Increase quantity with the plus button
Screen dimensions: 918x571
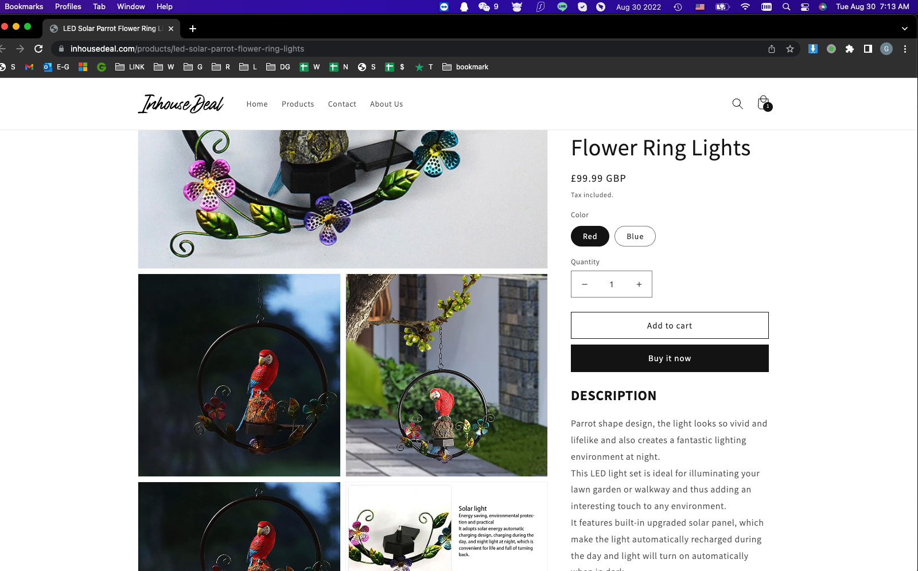[639, 284]
